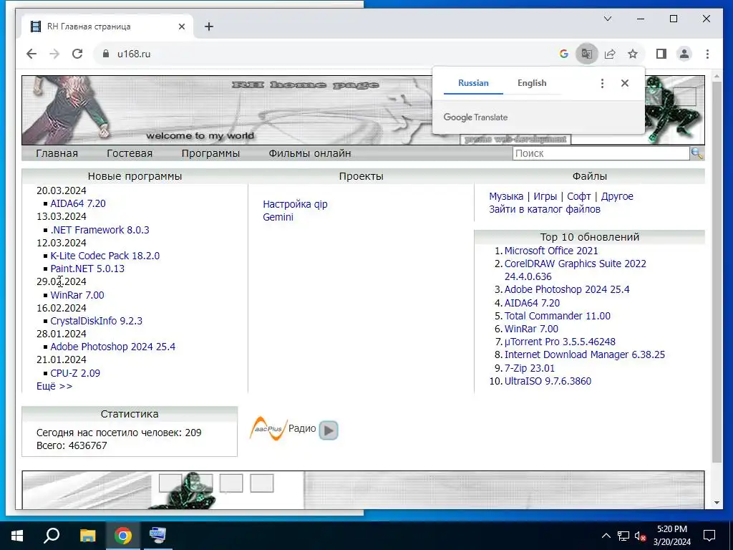Open Paint.NET 5.0.13 link
The width and height of the screenshot is (733, 550).
tap(87, 269)
